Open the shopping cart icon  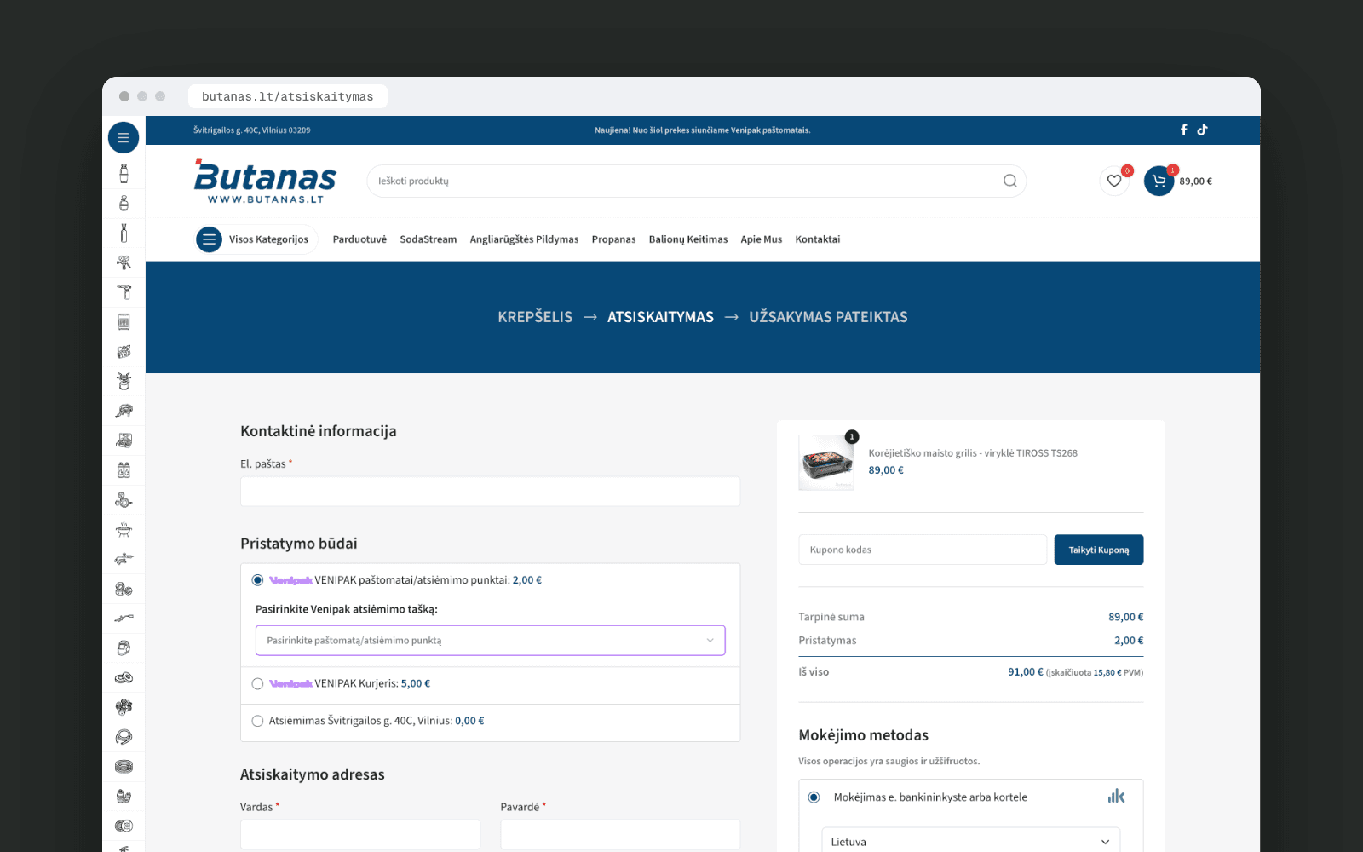(1159, 181)
